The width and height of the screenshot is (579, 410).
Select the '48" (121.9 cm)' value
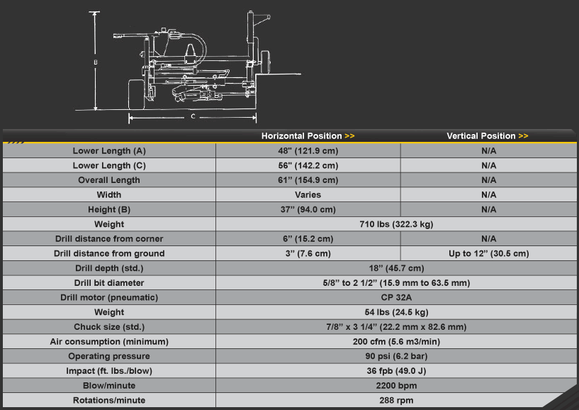(x=308, y=151)
